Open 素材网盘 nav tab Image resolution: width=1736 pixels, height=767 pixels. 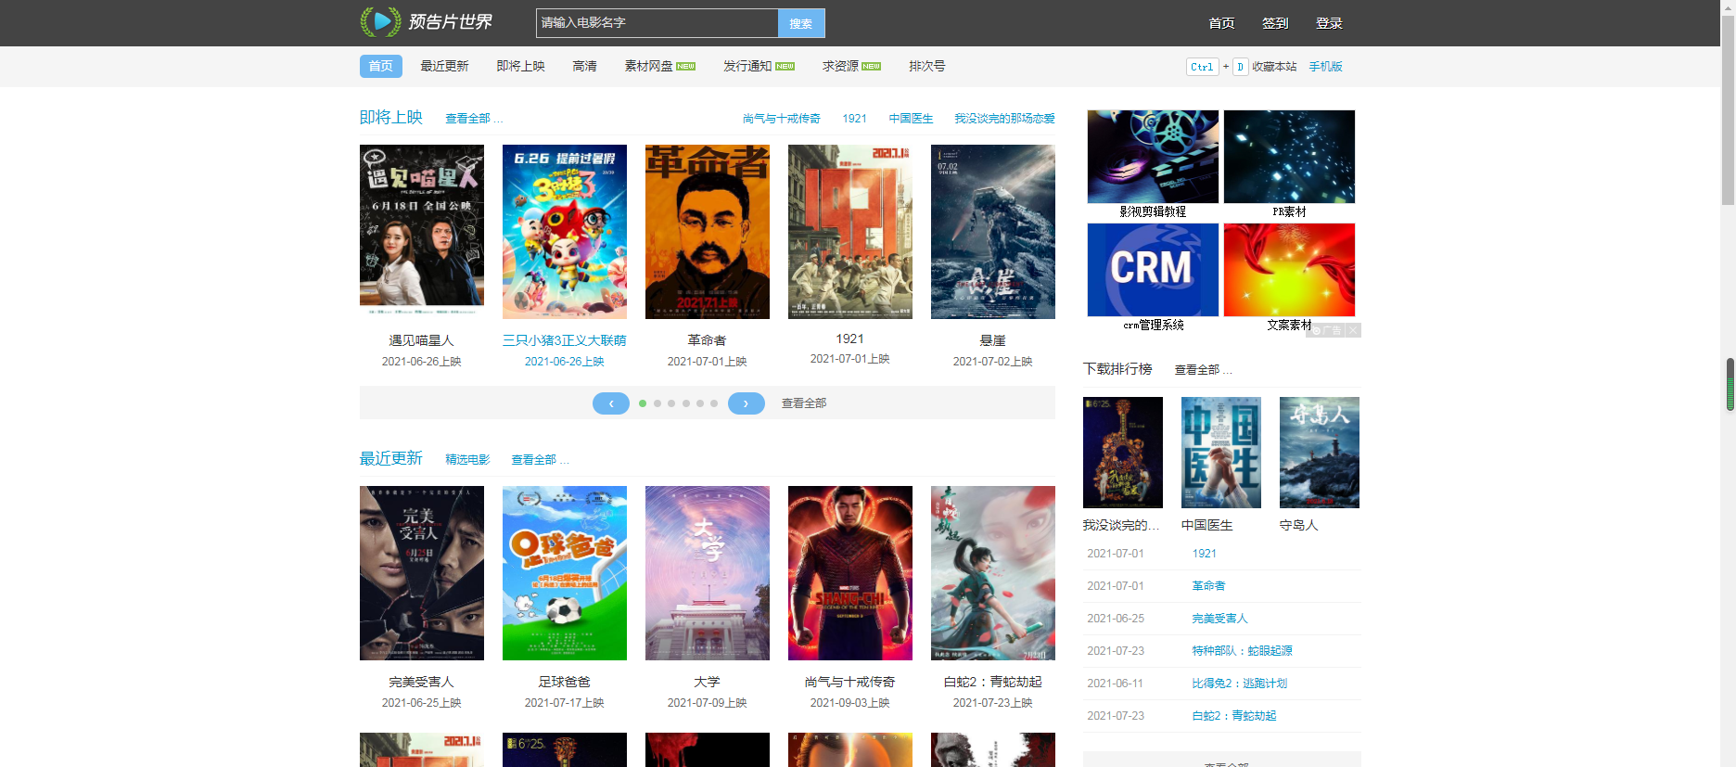(659, 66)
